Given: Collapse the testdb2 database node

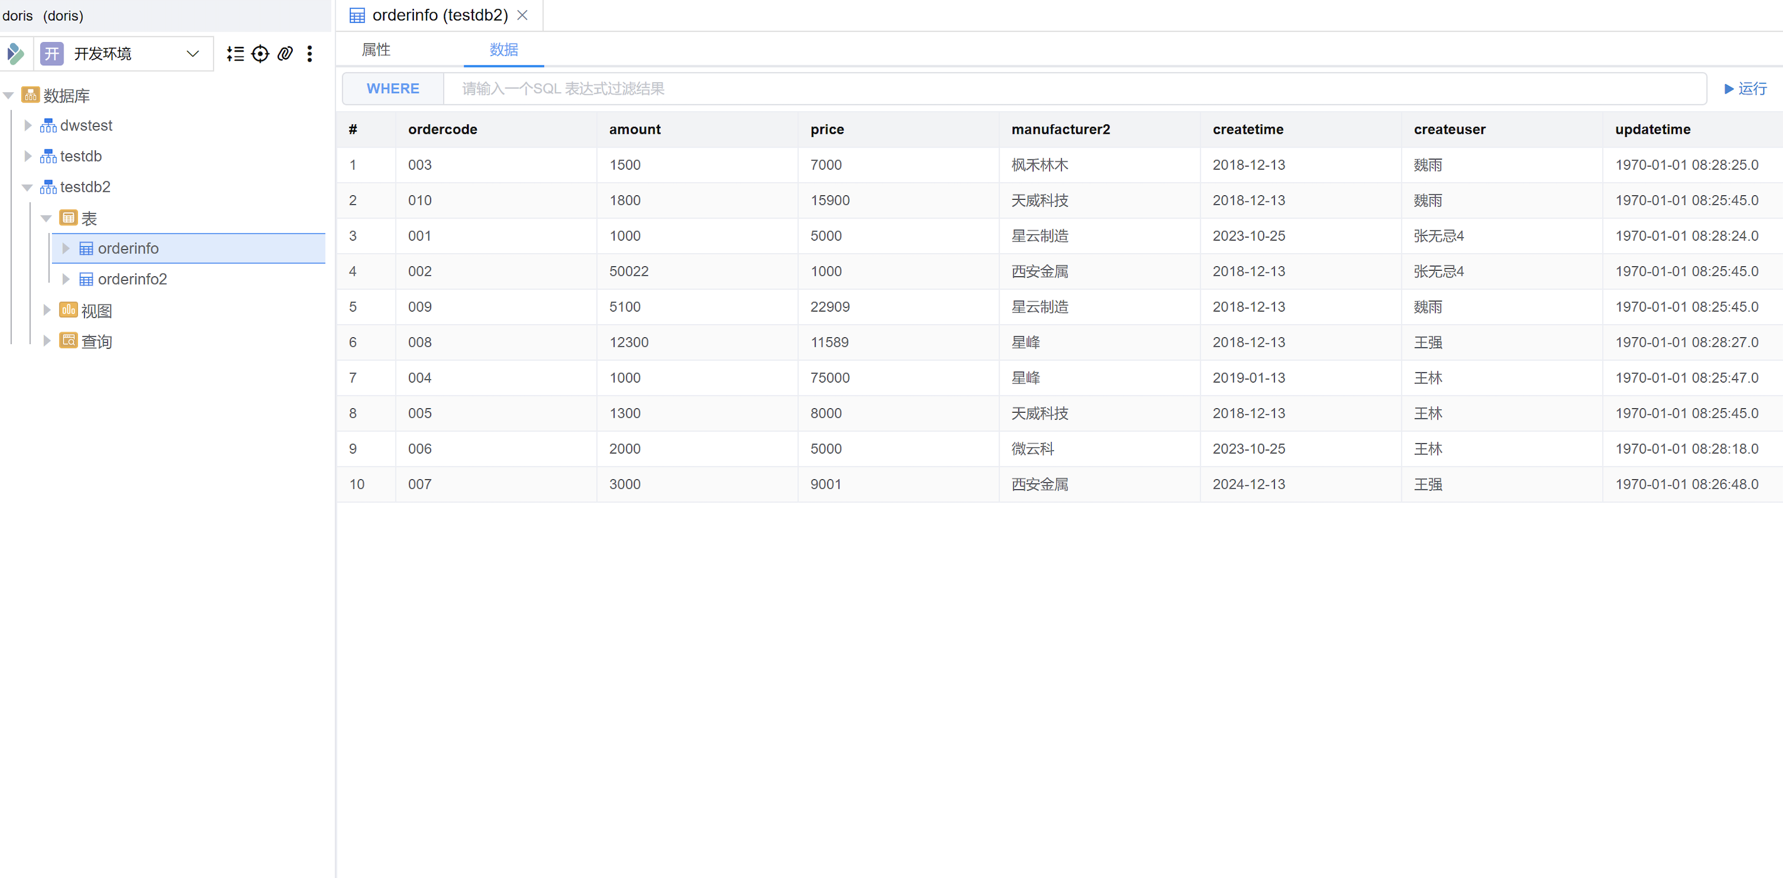Looking at the screenshot, I should pyautogui.click(x=28, y=188).
